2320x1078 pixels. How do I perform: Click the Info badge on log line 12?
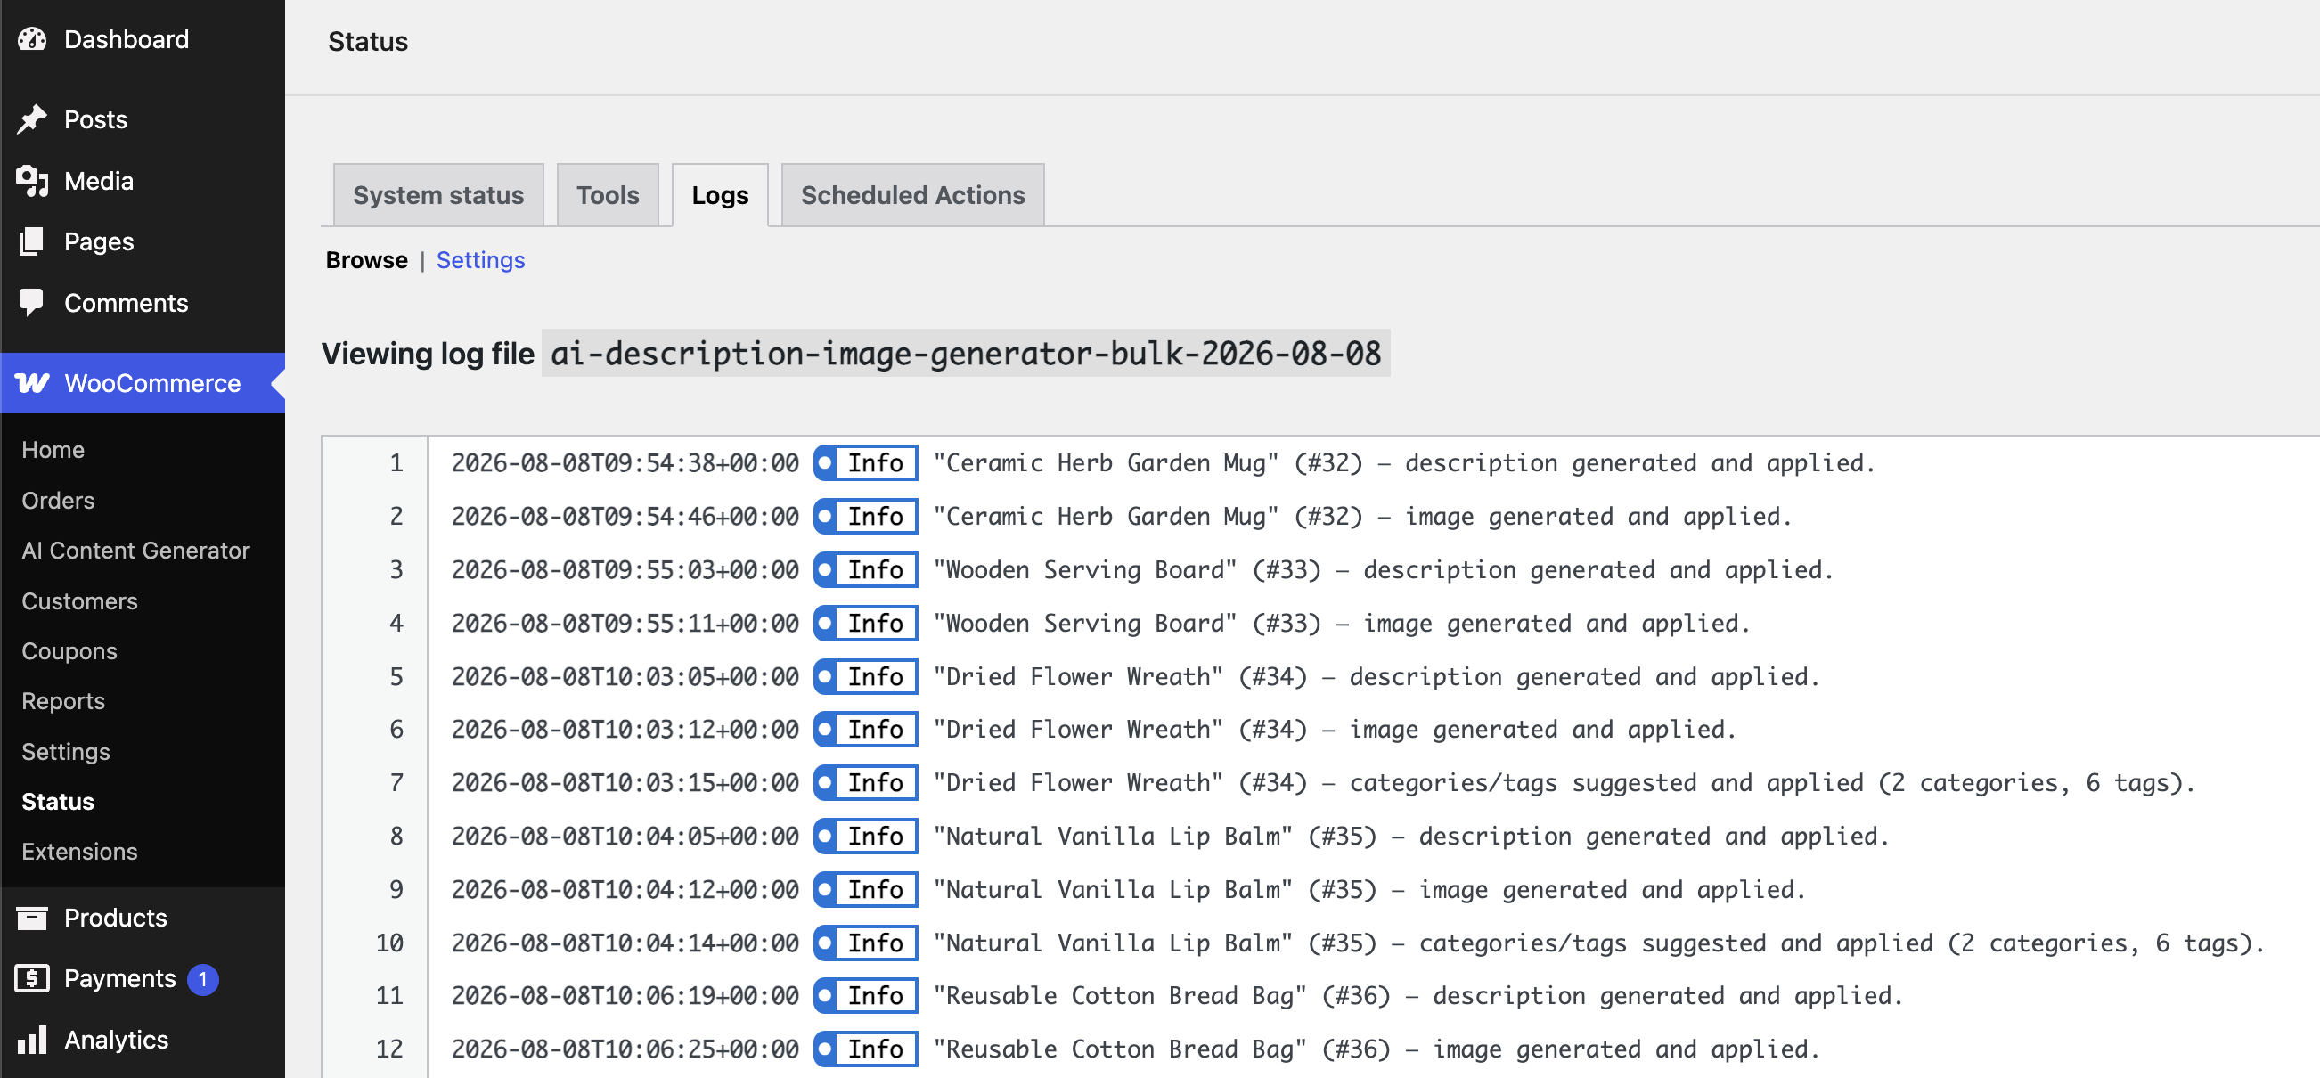click(x=865, y=1049)
